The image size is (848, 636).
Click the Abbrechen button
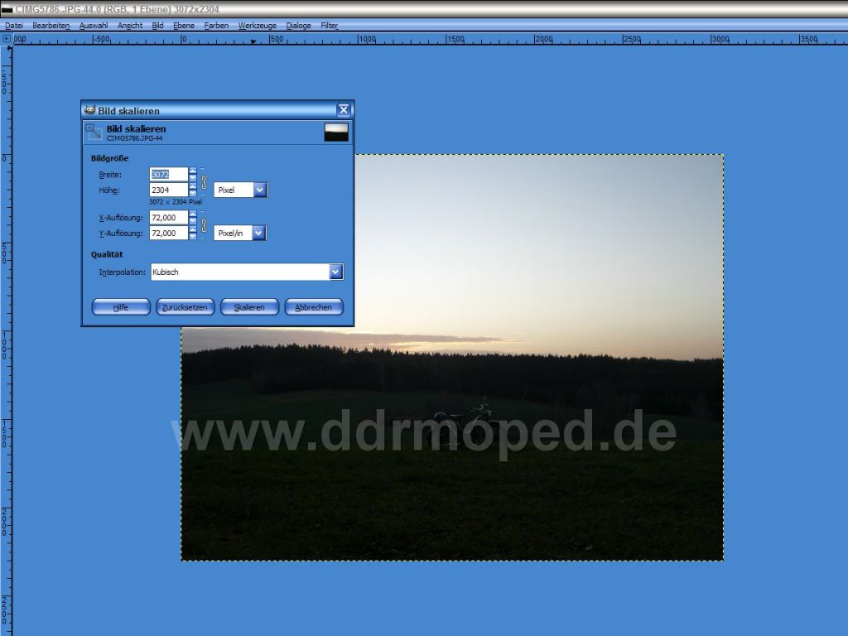[314, 307]
